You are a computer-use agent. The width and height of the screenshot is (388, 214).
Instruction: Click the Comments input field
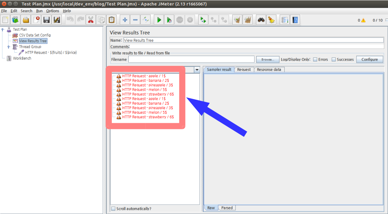click(257, 47)
